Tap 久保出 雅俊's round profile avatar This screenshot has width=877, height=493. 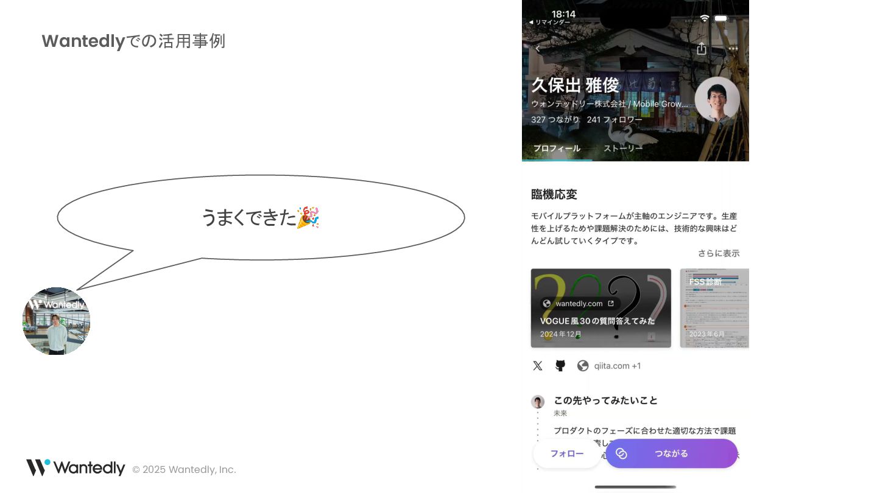(717, 99)
